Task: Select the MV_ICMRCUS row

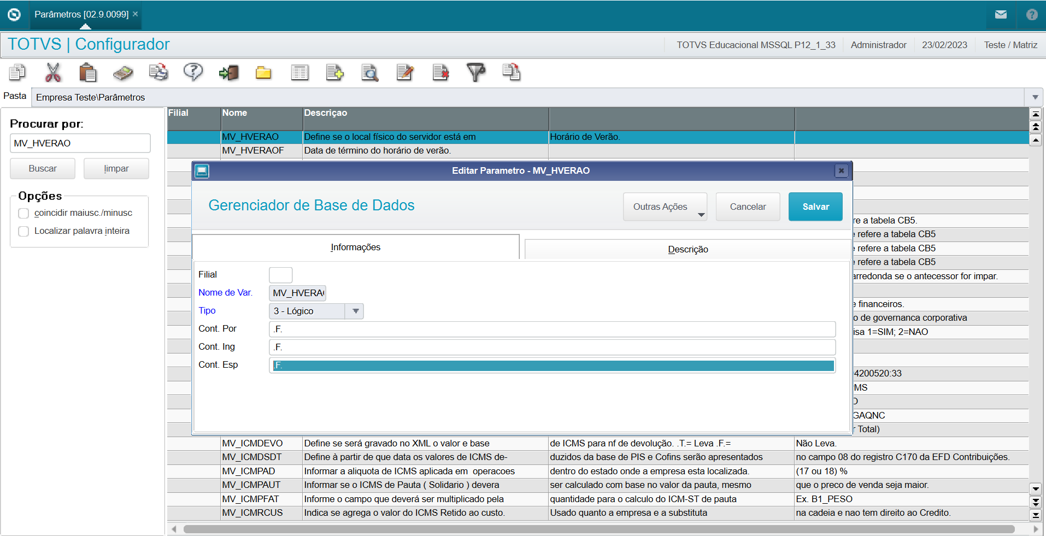Action: [x=598, y=513]
